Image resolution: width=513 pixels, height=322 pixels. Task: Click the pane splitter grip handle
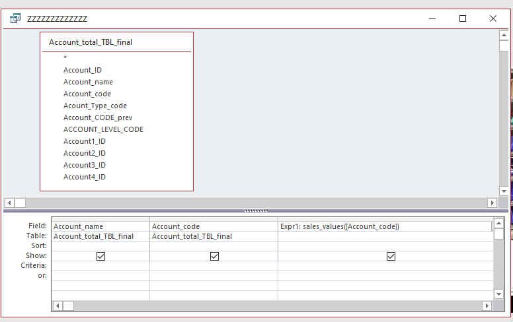(256, 210)
